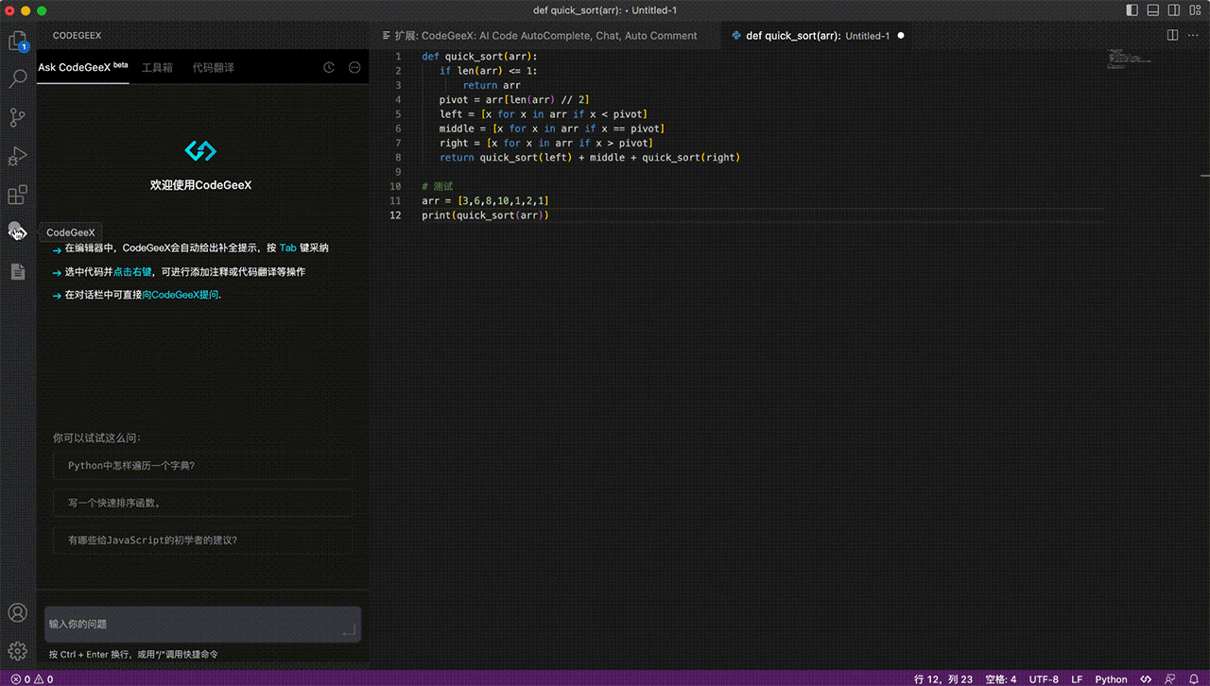Click the notifications bell in status bar
The image size is (1210, 686).
click(x=1193, y=679)
